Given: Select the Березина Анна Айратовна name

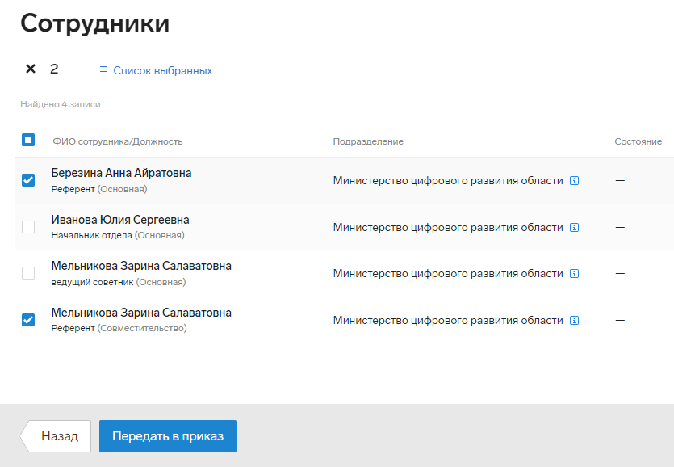Looking at the screenshot, I should pyautogui.click(x=121, y=173).
